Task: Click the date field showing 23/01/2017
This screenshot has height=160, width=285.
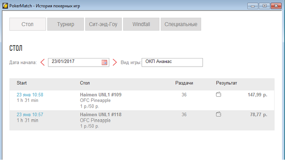Action: pos(79,63)
